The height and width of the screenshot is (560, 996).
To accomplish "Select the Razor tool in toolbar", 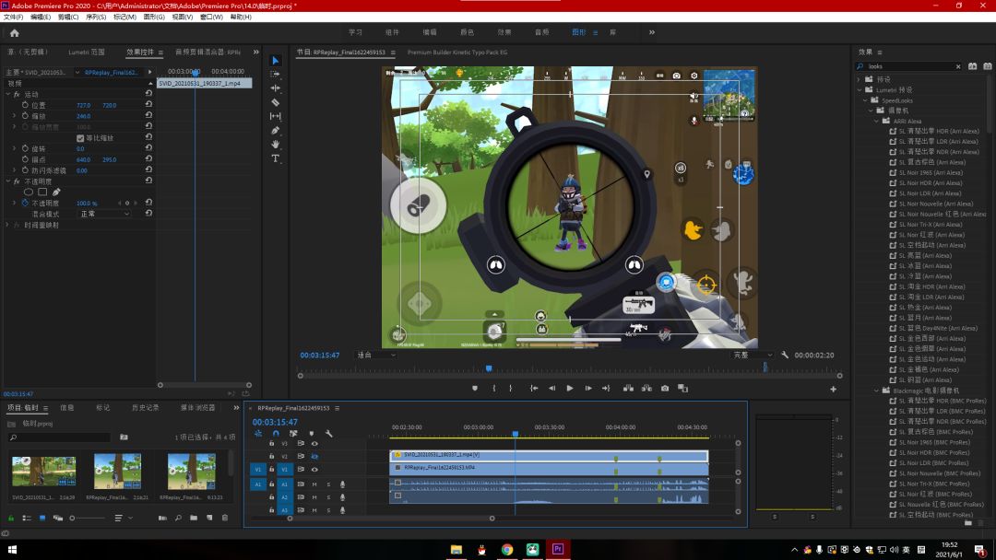I will point(275,102).
